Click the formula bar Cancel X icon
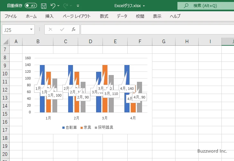This screenshot has height=161, width=234. coord(50,29)
